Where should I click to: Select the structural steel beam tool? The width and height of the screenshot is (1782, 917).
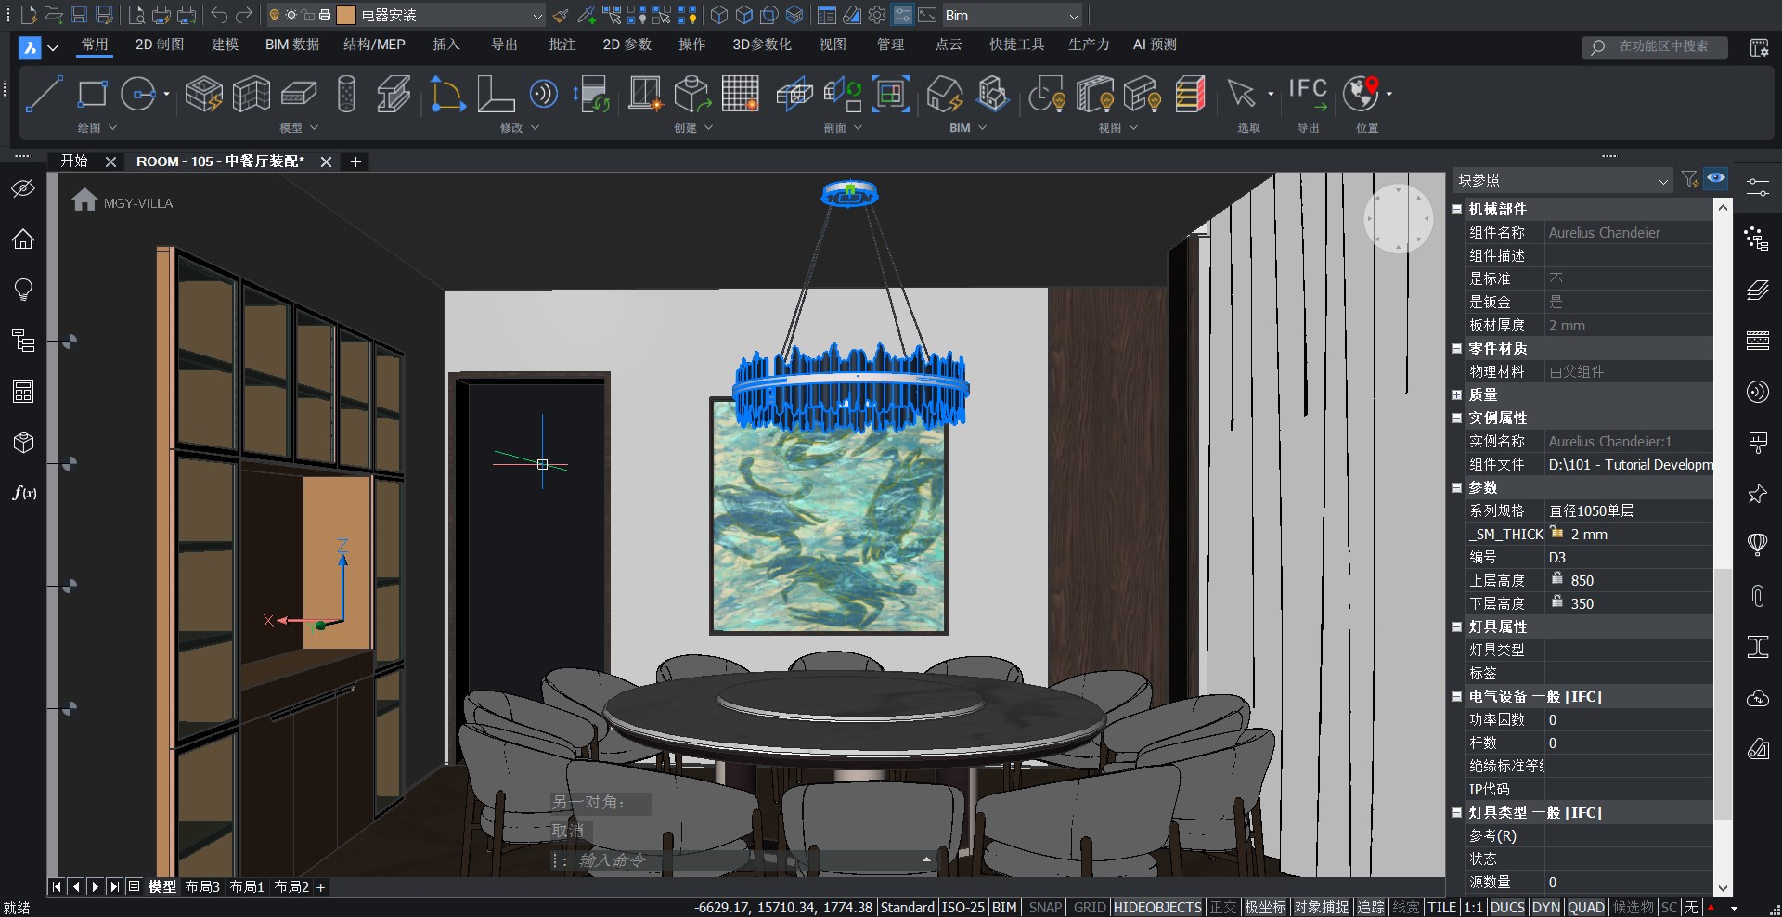coord(394,94)
